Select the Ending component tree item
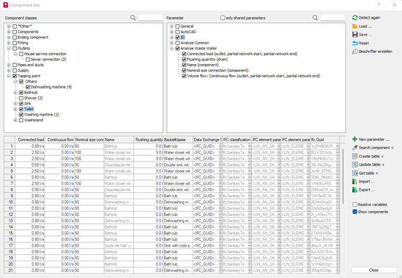This screenshot has height=278, width=402. pos(33,38)
